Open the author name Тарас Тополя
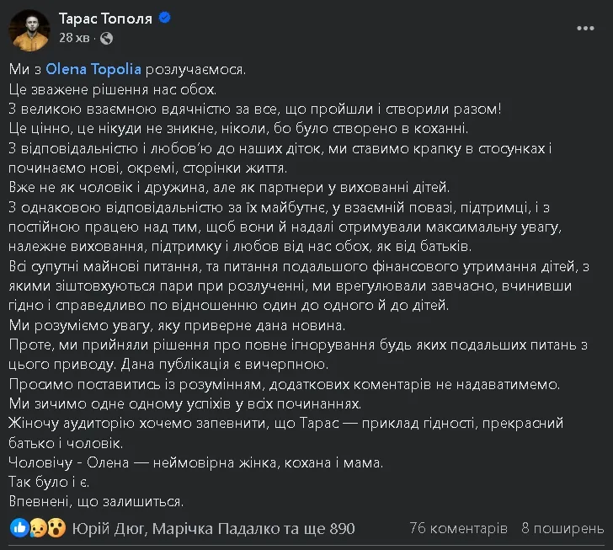Screen dimensions: 613x550 tap(105, 19)
